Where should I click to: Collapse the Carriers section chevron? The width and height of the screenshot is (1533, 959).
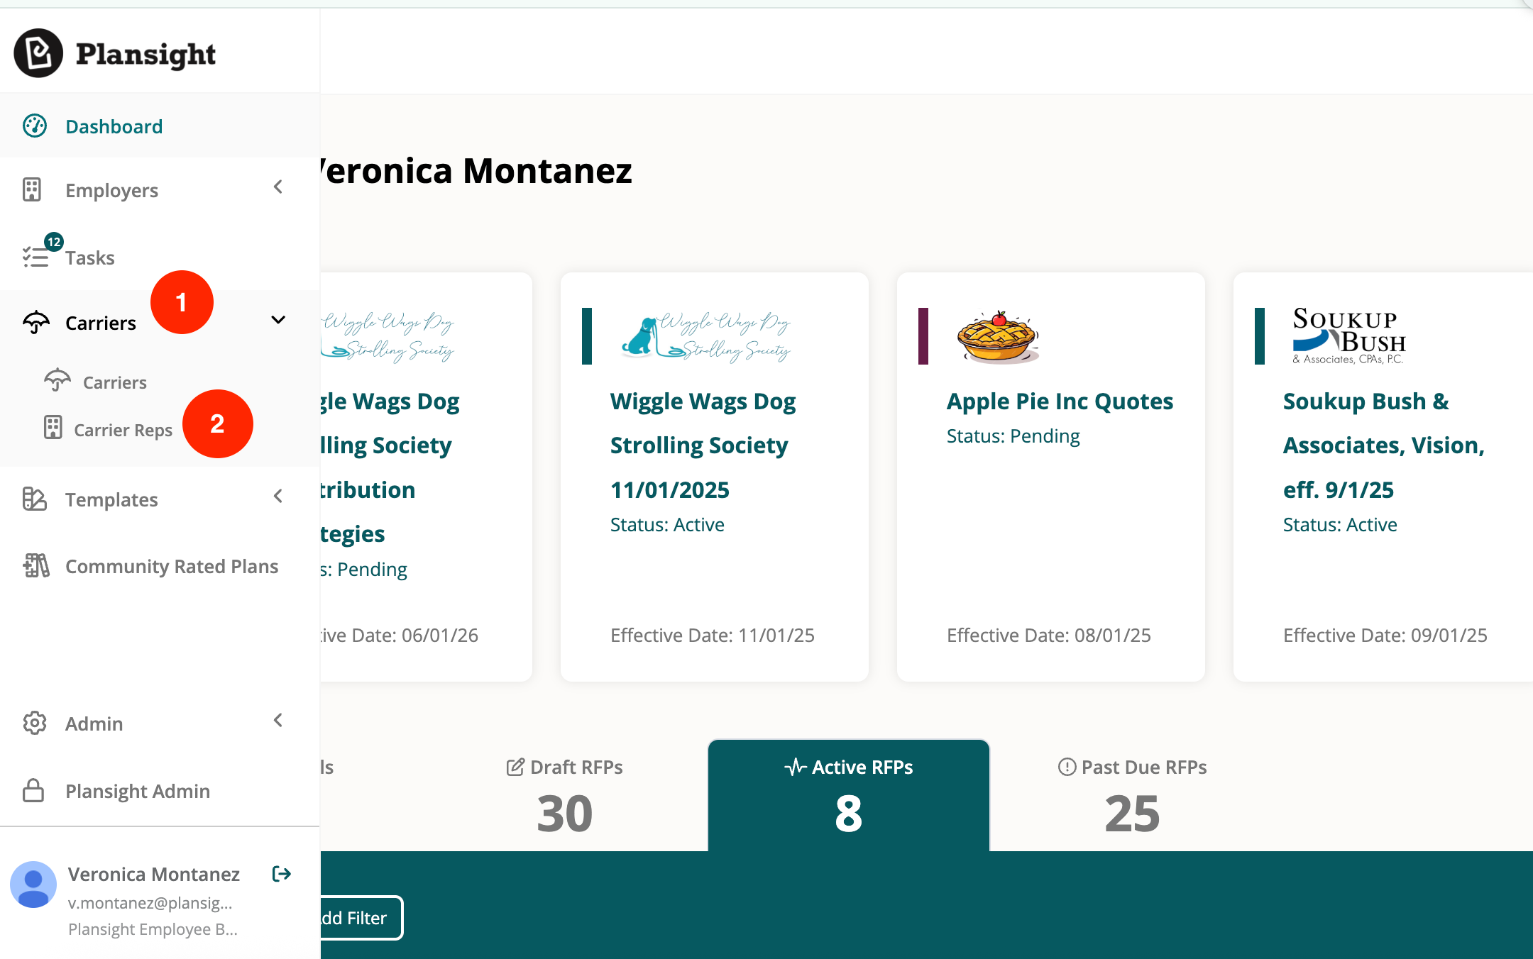point(278,320)
